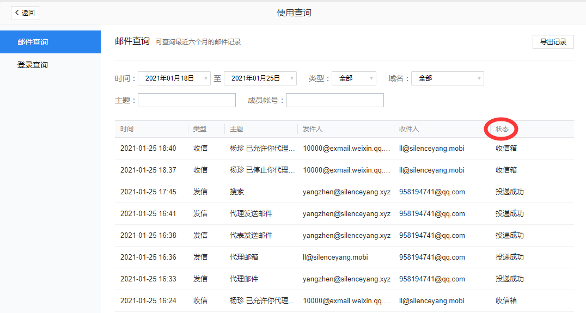
Task: Click the 成员帐号 member account input field
Action: pyautogui.click(x=334, y=100)
